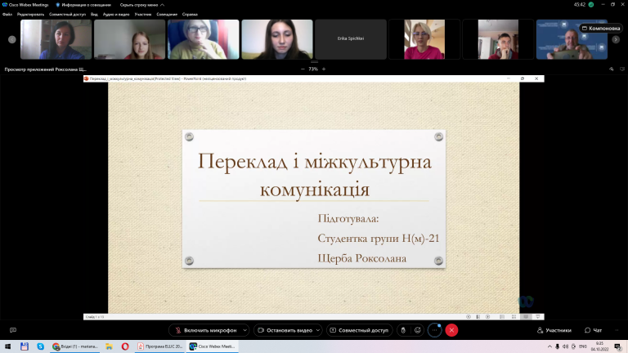This screenshot has width=628, height=353.
Task: Zoom in shared content with plus icon
Action: coord(324,69)
